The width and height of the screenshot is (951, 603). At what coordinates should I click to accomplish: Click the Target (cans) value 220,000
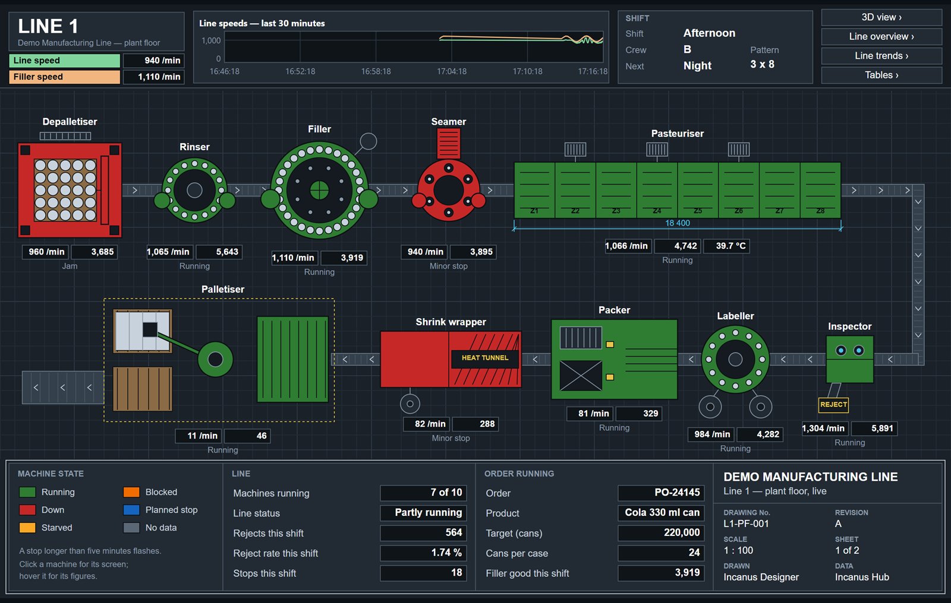pos(661,533)
